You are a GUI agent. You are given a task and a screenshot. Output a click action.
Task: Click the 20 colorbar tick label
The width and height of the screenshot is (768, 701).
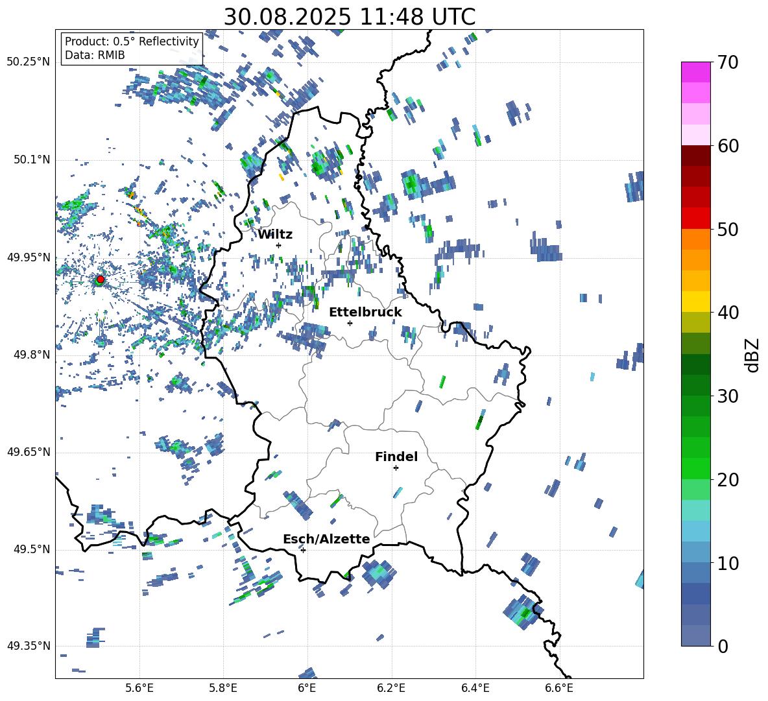pyautogui.click(x=728, y=480)
